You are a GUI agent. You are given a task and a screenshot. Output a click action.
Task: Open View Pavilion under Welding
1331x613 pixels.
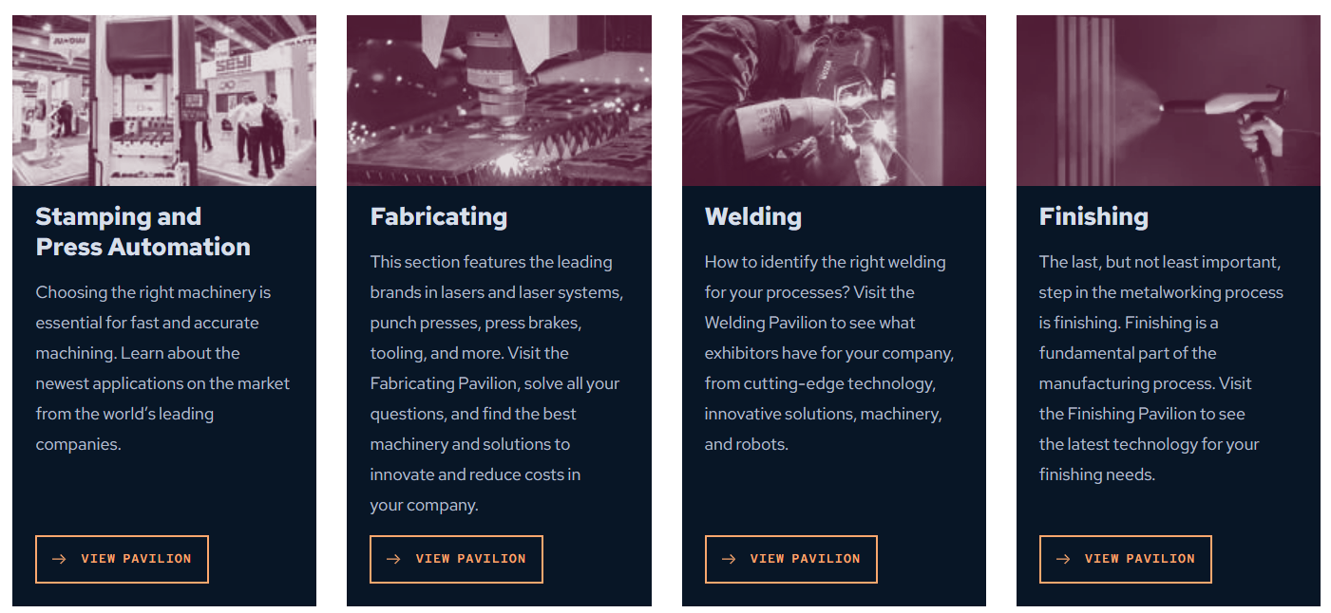click(x=804, y=559)
